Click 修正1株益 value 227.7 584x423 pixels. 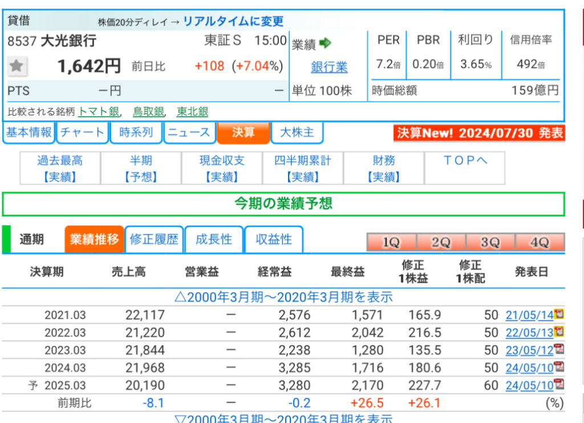pyautogui.click(x=424, y=385)
